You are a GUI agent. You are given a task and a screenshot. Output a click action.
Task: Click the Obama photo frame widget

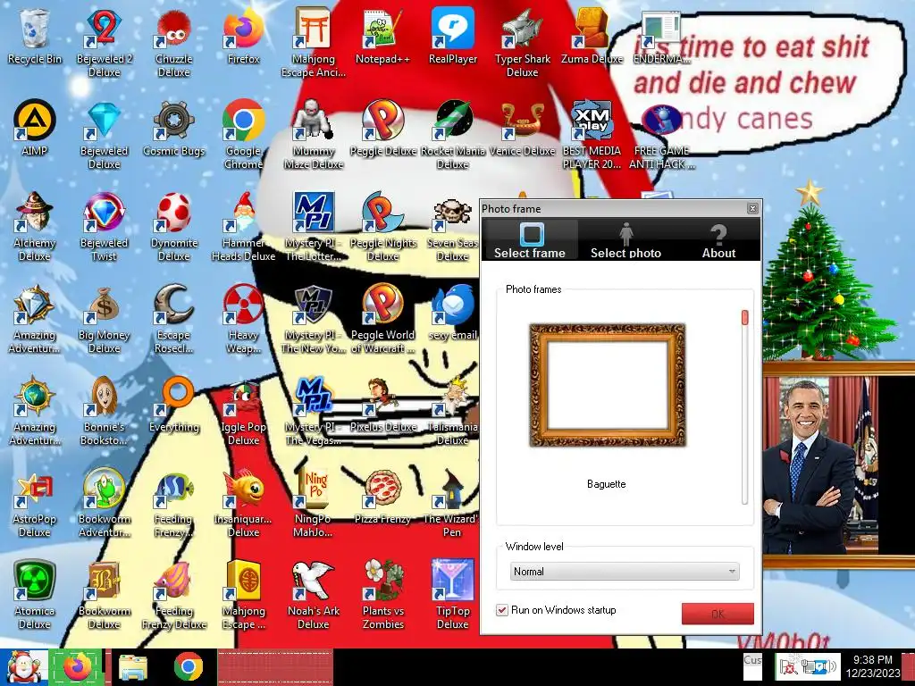(838, 464)
